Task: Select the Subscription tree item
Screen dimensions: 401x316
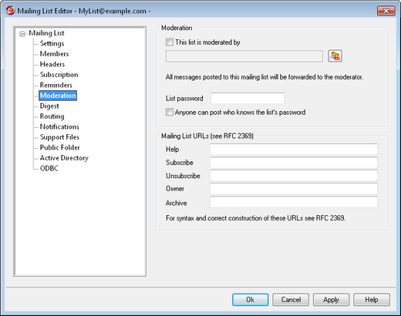Action: click(59, 75)
